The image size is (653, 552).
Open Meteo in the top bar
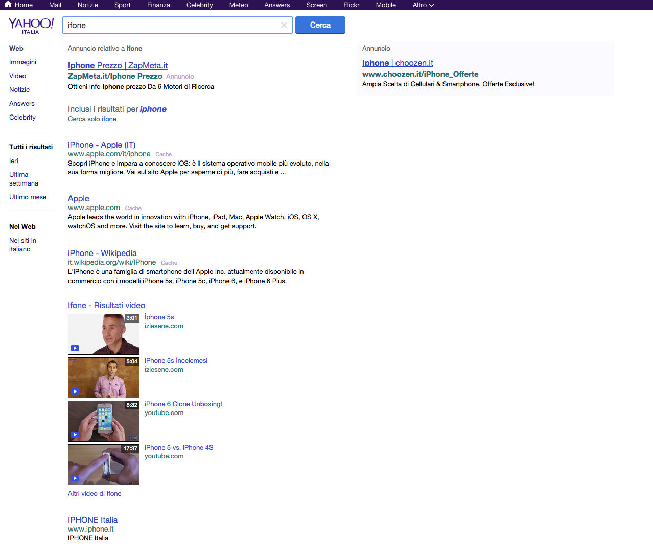click(239, 5)
